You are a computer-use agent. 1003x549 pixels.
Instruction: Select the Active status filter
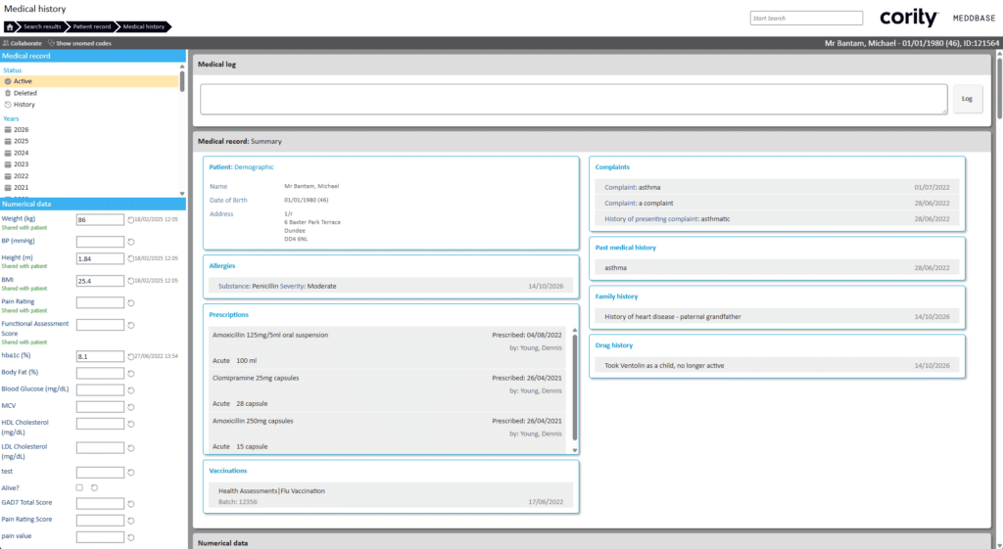tap(90, 81)
